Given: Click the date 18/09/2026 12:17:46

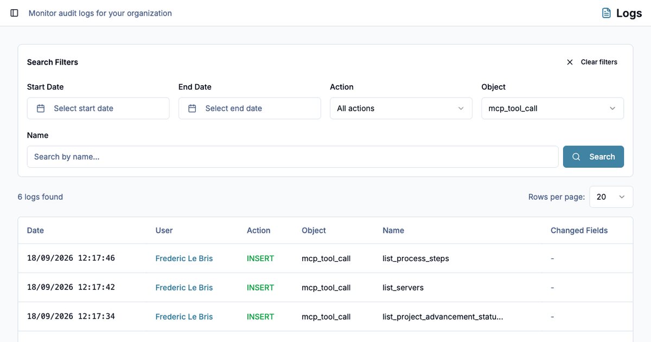Looking at the screenshot, I should [x=71, y=258].
